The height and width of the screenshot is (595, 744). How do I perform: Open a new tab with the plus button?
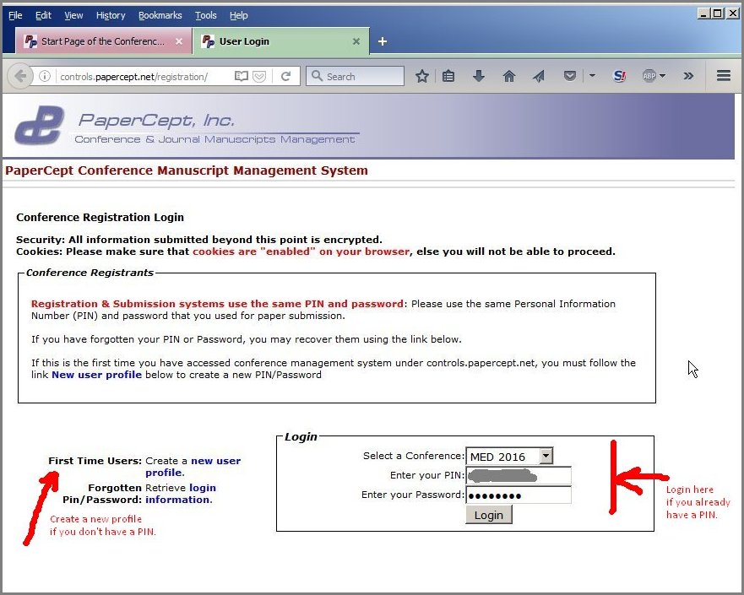pos(383,41)
